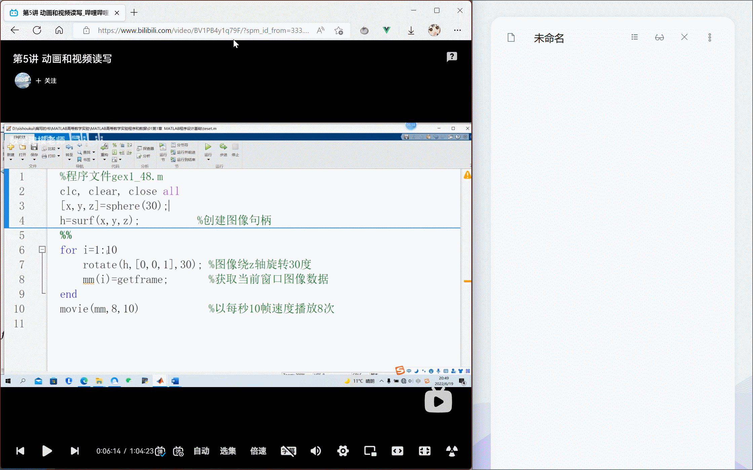Toggle danmaku with the 弹 button
This screenshot has height=470, width=753.
point(161,451)
